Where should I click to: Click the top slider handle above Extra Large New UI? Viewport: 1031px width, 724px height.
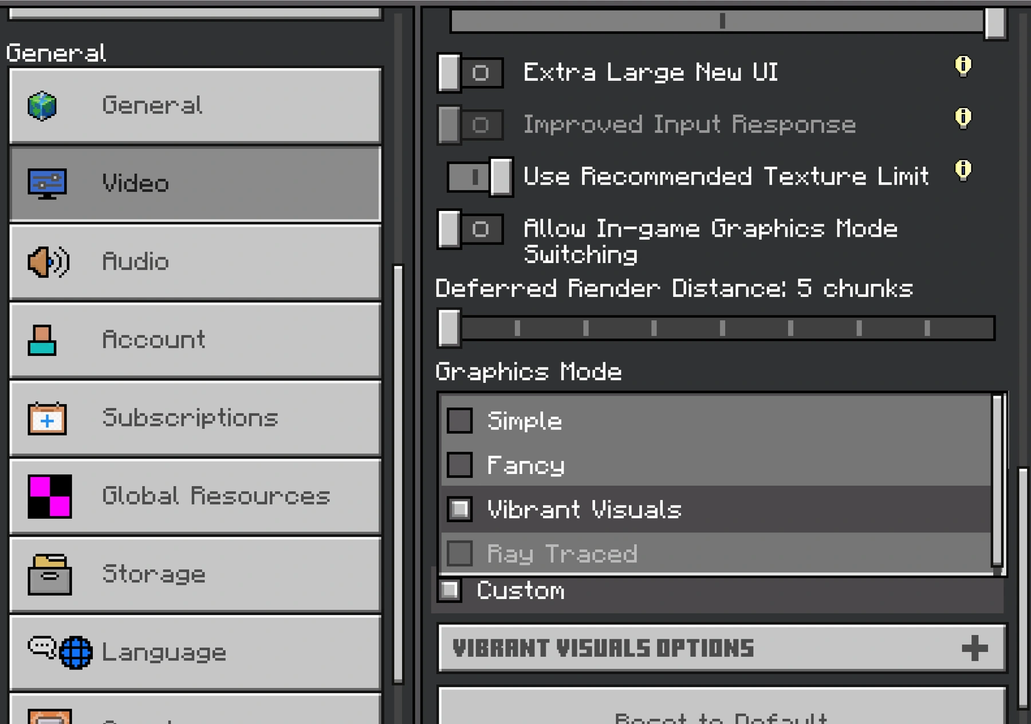click(x=995, y=23)
